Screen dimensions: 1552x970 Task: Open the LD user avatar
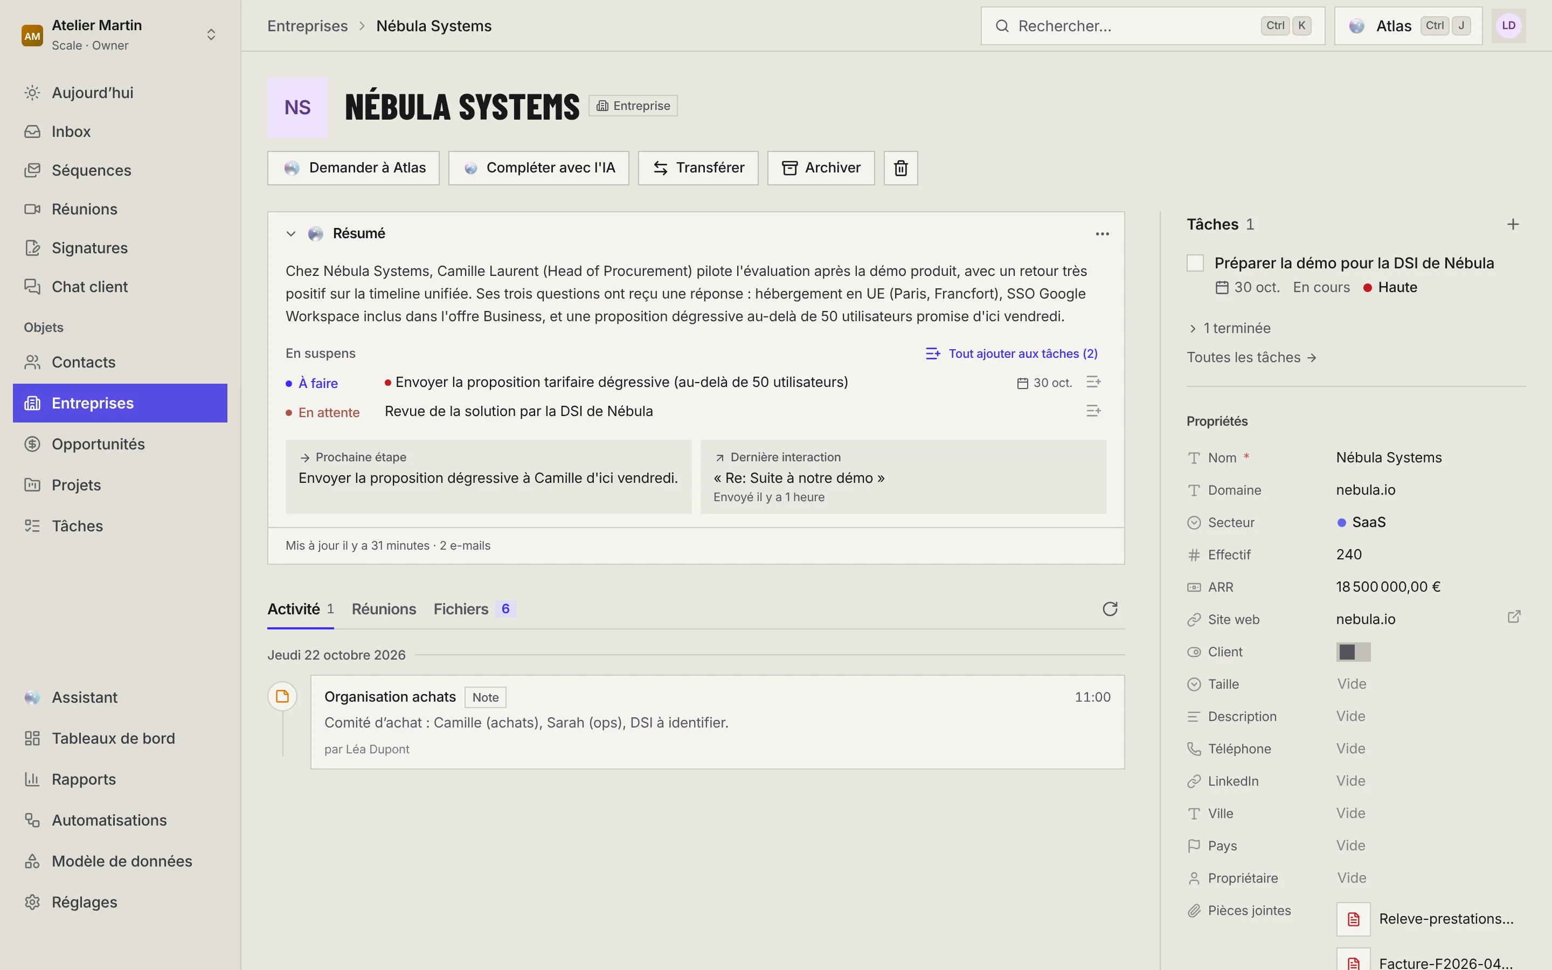pyautogui.click(x=1508, y=26)
